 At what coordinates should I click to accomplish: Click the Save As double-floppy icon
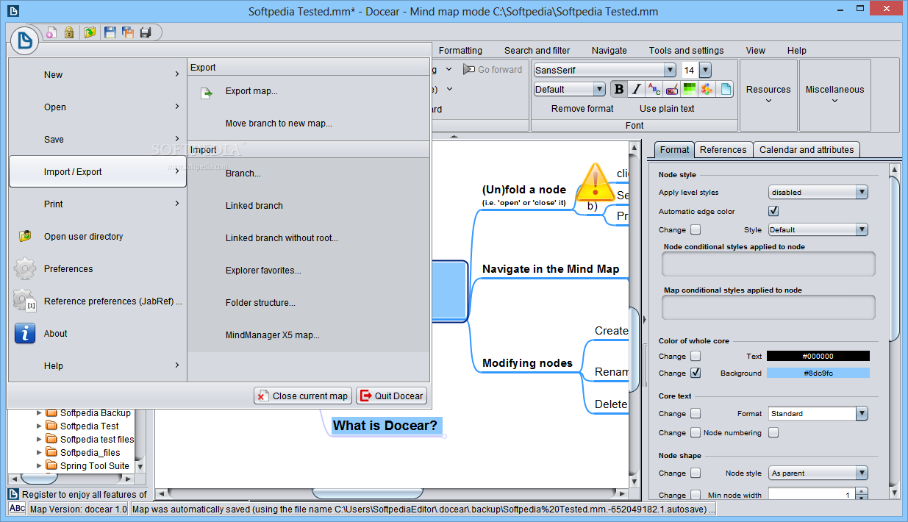click(128, 32)
